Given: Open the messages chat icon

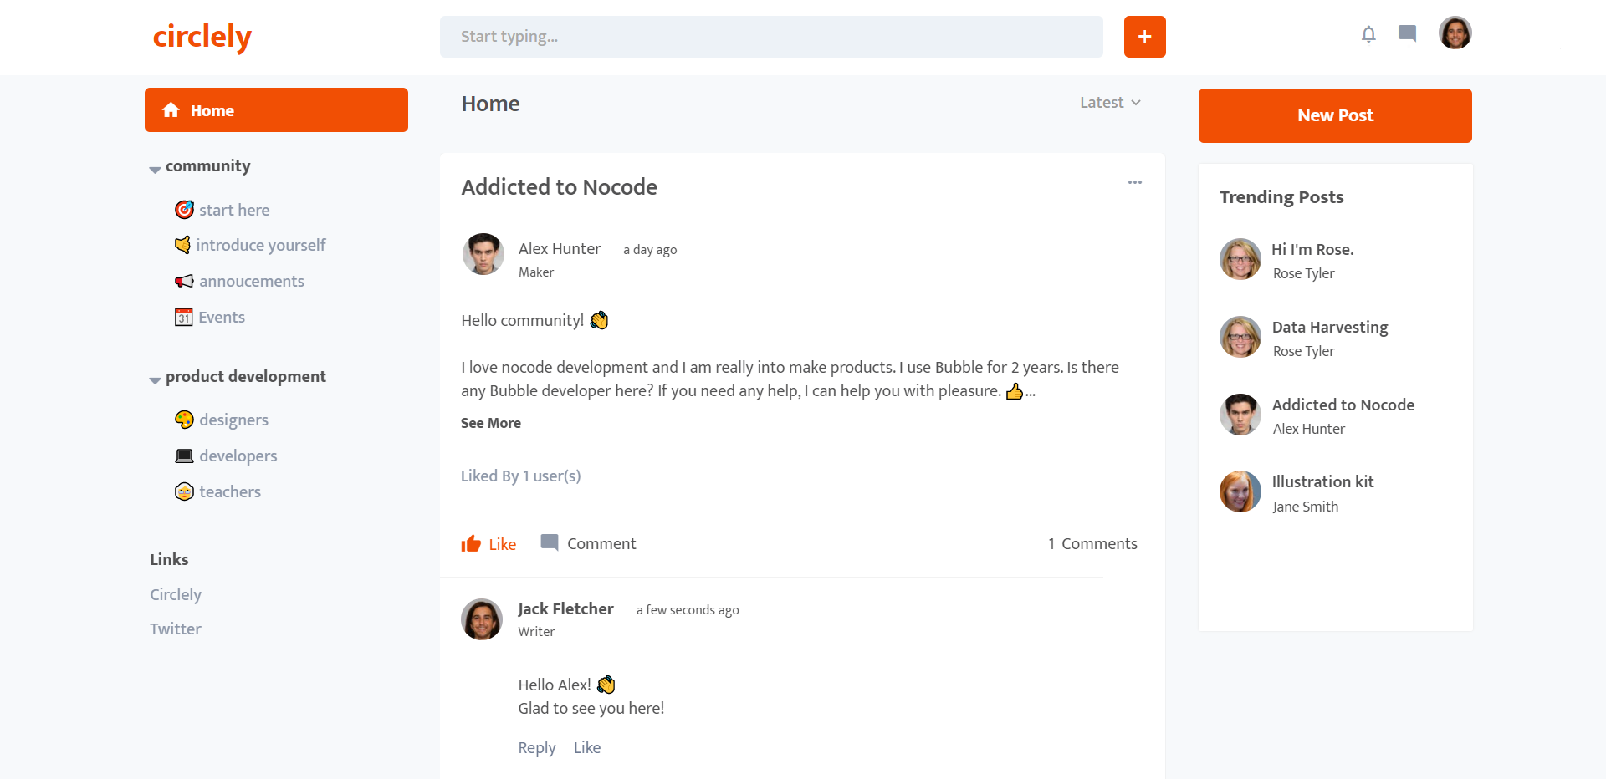Looking at the screenshot, I should pos(1407,34).
